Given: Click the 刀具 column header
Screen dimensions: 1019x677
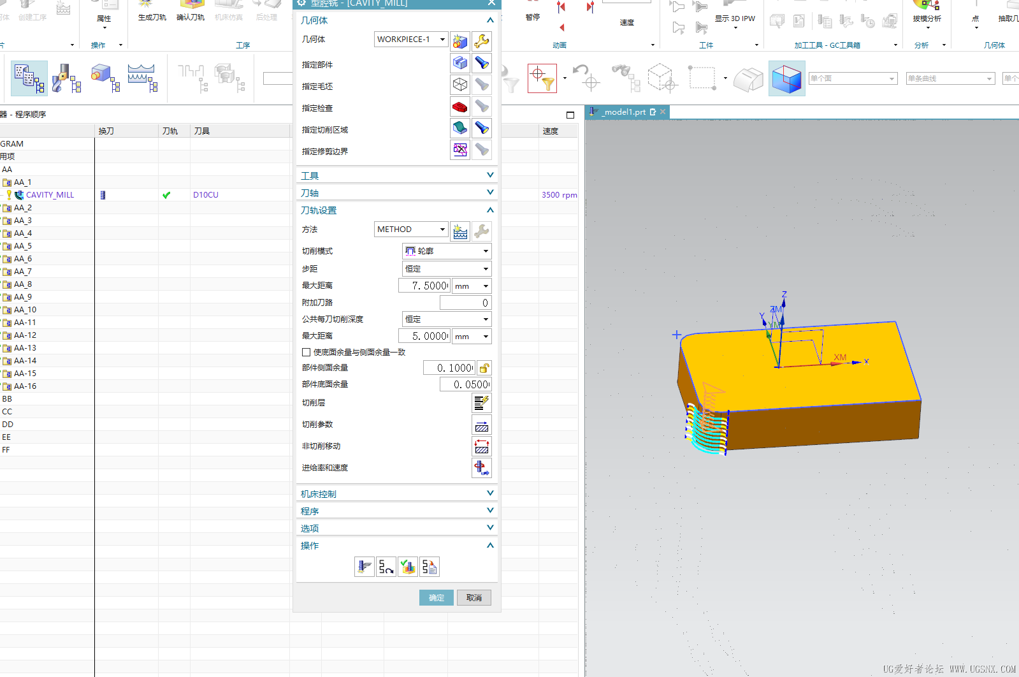Looking at the screenshot, I should tap(240, 131).
